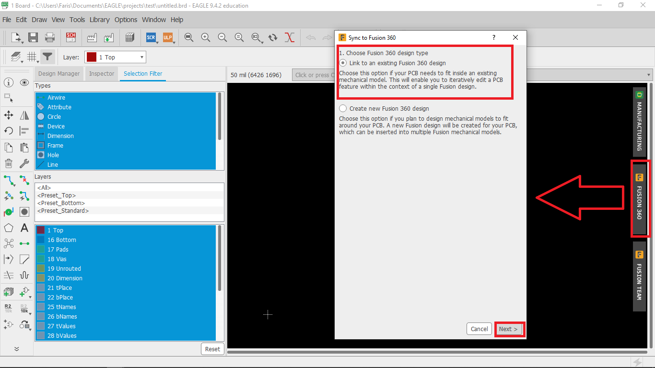655x368 pixels.
Task: Toggle the layer visibility eye icon
Action: [24, 83]
